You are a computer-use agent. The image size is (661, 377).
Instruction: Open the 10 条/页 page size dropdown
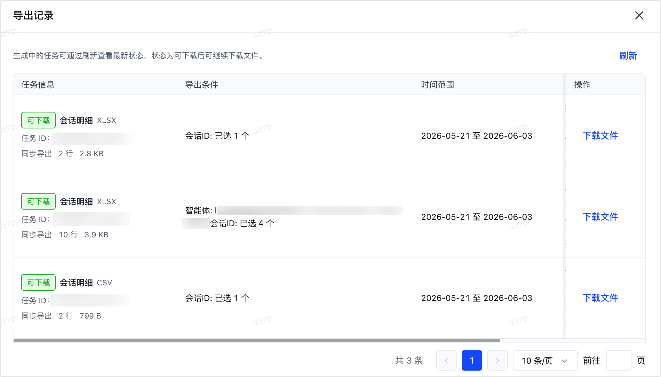click(545, 360)
